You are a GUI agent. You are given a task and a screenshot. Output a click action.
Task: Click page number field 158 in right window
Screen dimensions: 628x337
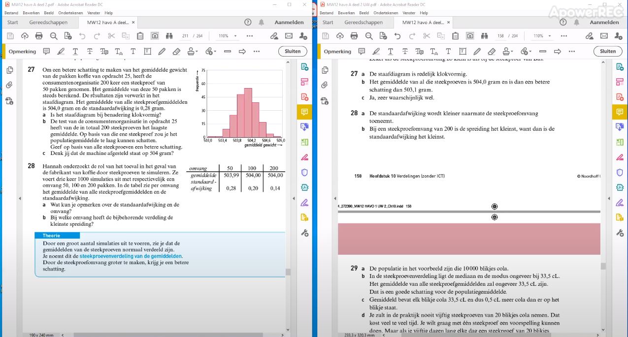point(500,36)
